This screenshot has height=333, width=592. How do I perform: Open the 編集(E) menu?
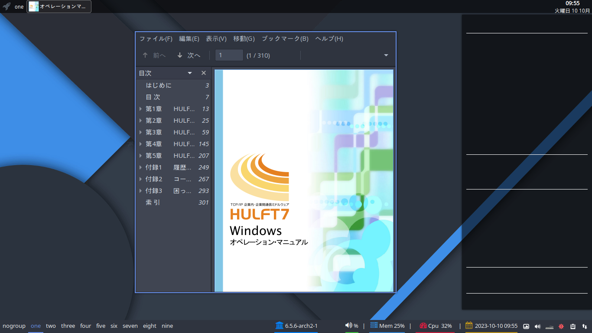[x=189, y=39]
